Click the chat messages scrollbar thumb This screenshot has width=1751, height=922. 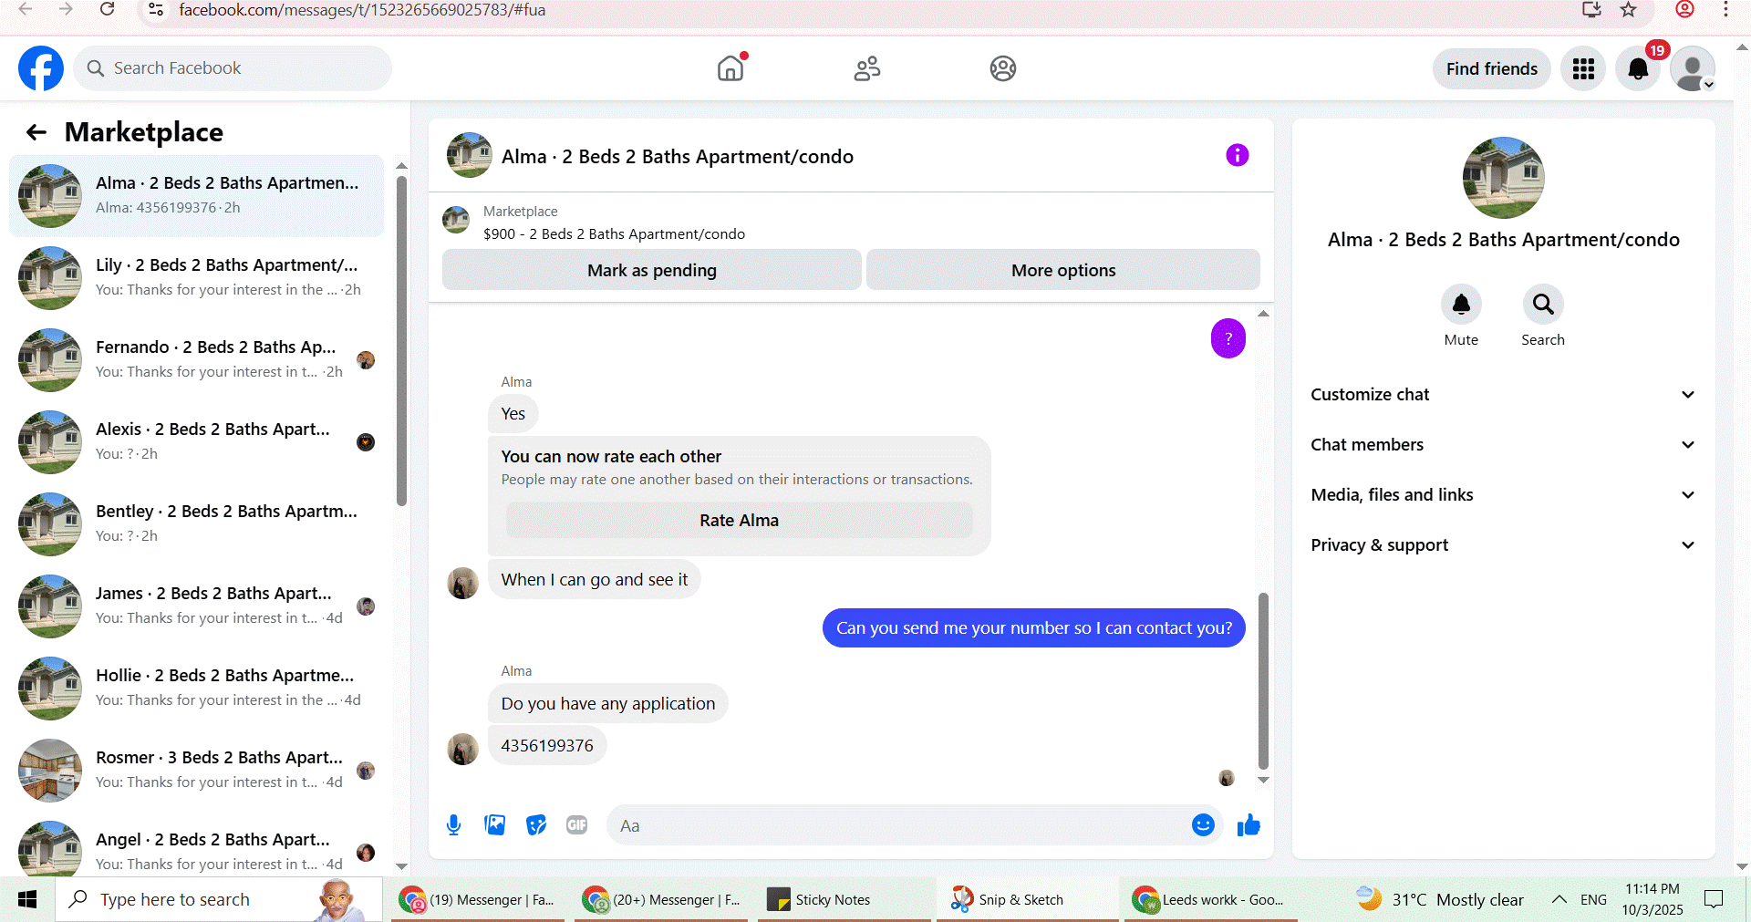(1263, 682)
